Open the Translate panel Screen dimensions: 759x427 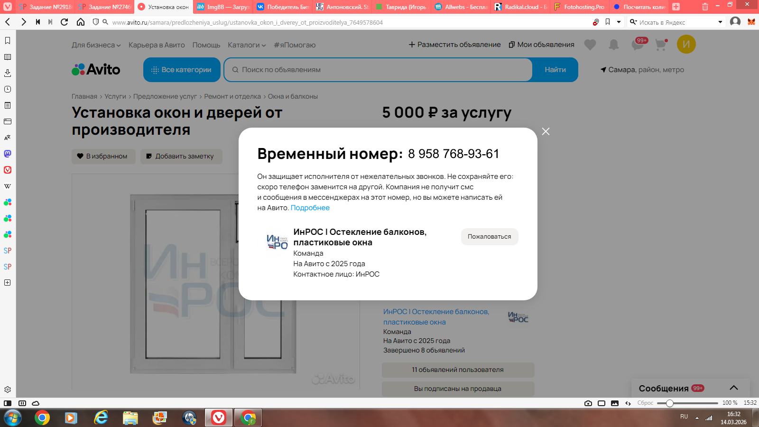pyautogui.click(x=8, y=138)
